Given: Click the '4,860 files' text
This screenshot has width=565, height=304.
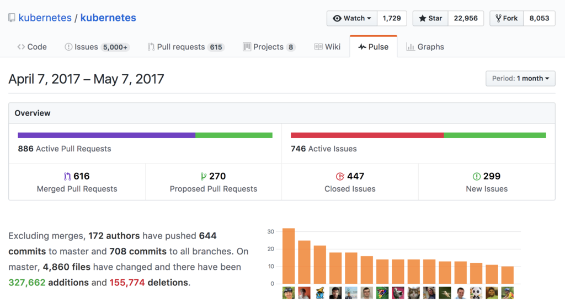Looking at the screenshot, I should 66,267.
